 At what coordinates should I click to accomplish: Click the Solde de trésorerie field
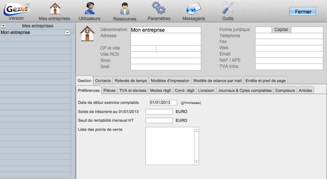(x=159, y=112)
